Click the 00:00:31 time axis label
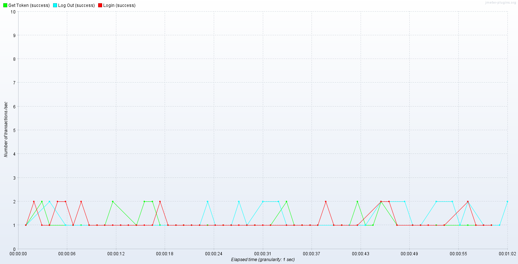Screen dimensions: 518x264 (x=263, y=253)
